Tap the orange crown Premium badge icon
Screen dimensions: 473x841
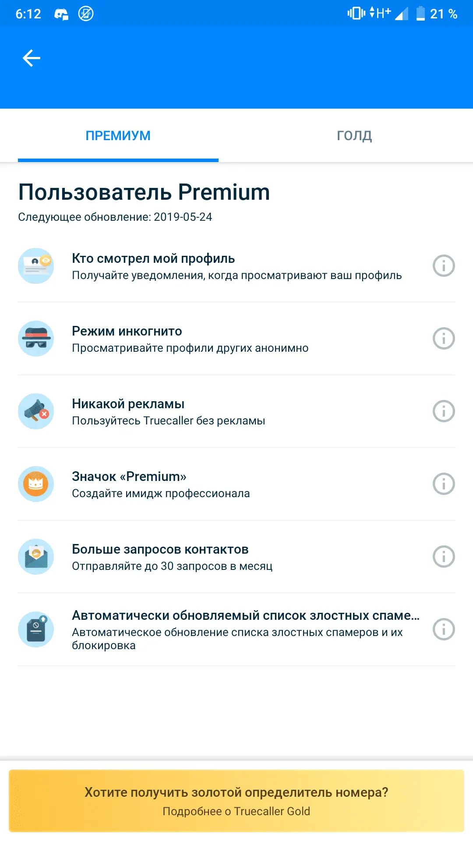[36, 484]
